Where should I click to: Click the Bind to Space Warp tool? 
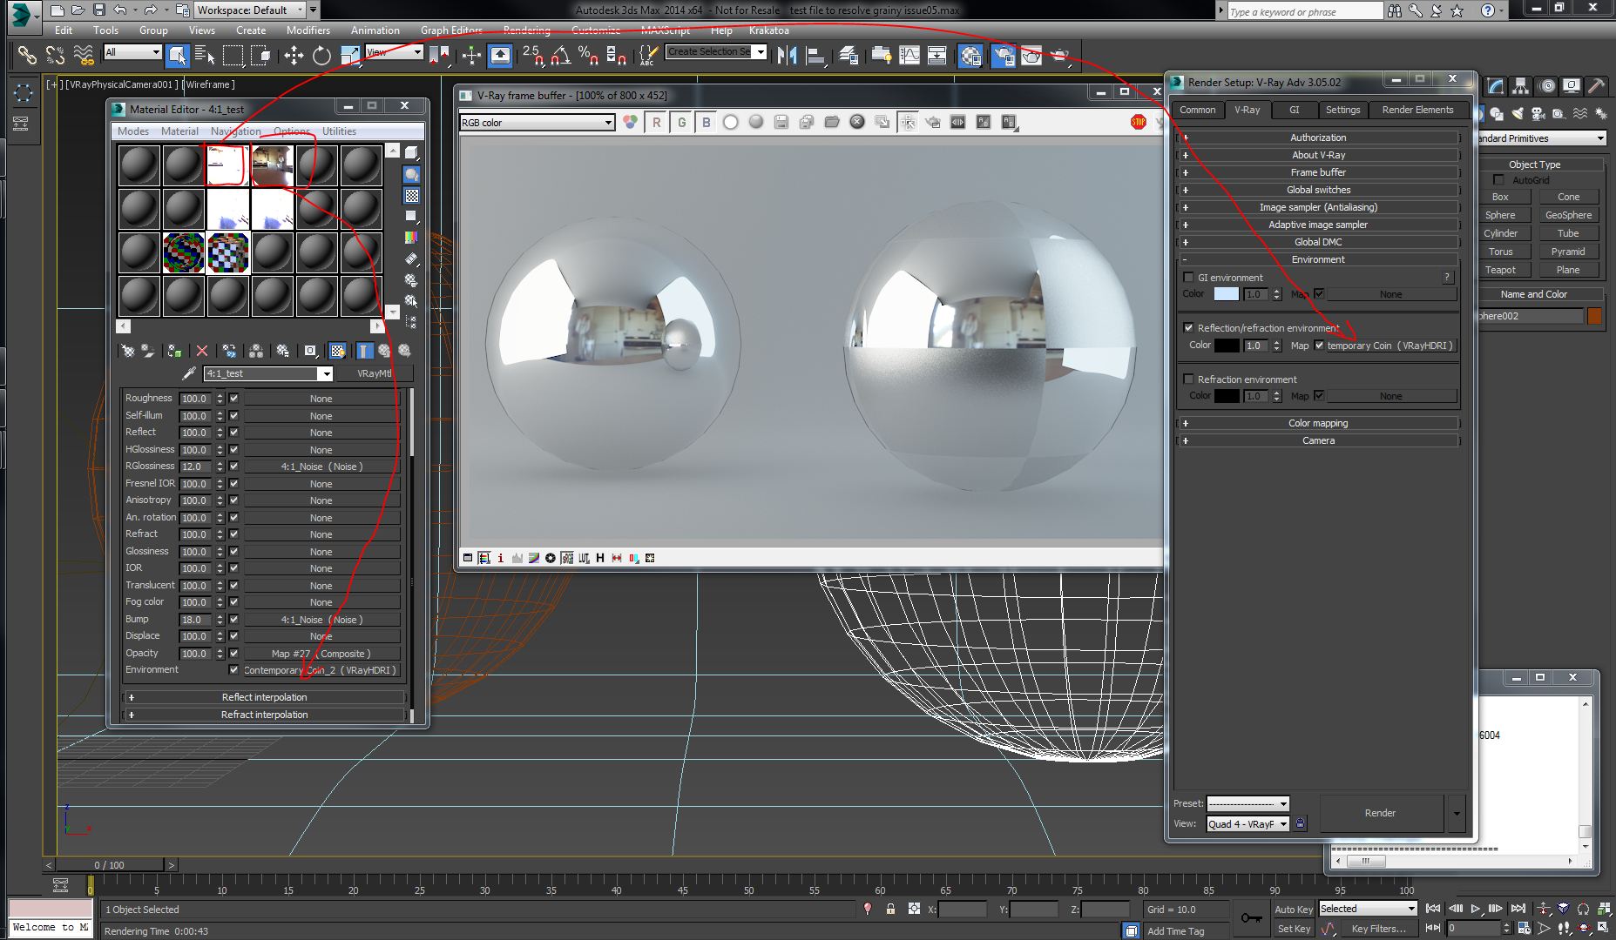coord(84,56)
